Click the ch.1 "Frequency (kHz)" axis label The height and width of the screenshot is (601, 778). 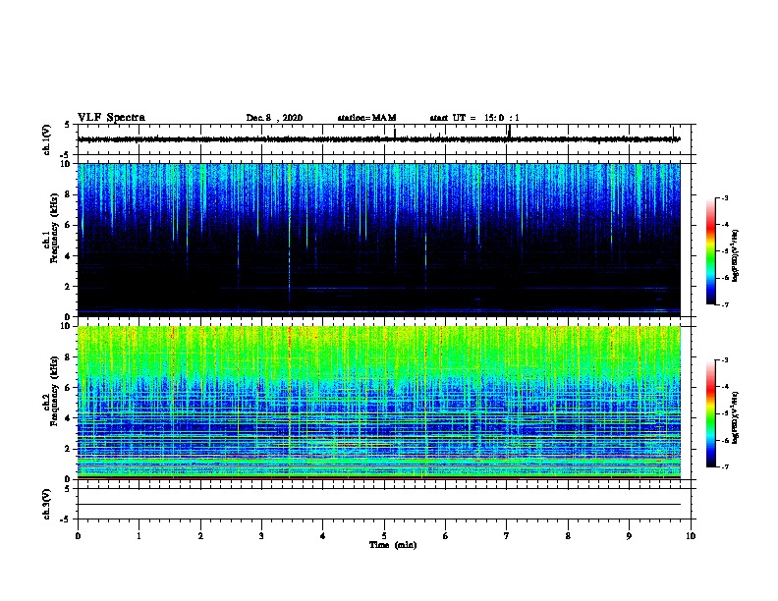coord(55,228)
